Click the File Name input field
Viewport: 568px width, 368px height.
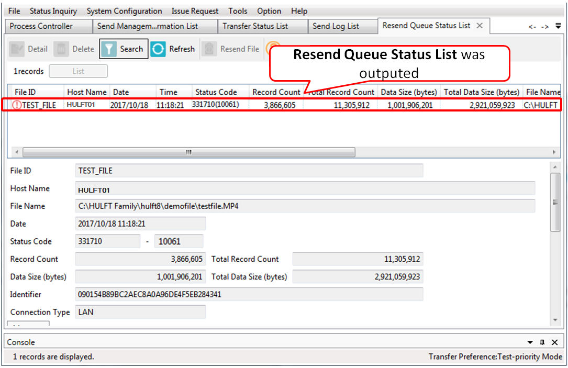305,206
